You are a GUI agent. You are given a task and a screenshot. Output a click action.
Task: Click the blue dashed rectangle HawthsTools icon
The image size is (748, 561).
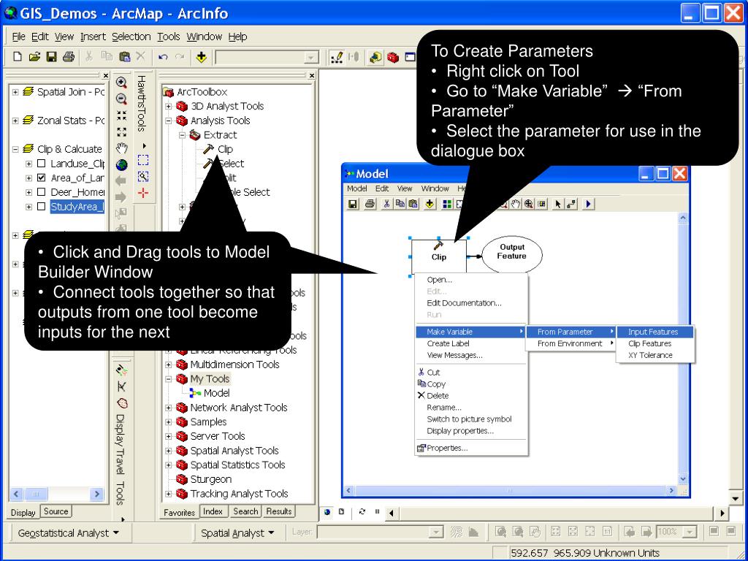coord(143,160)
